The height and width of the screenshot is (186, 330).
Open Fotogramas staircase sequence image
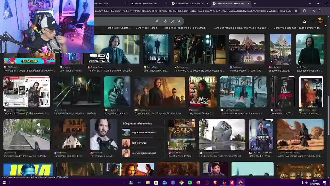coord(200,49)
